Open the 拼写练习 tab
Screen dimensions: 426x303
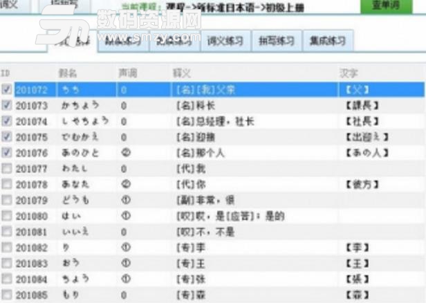coord(277,41)
